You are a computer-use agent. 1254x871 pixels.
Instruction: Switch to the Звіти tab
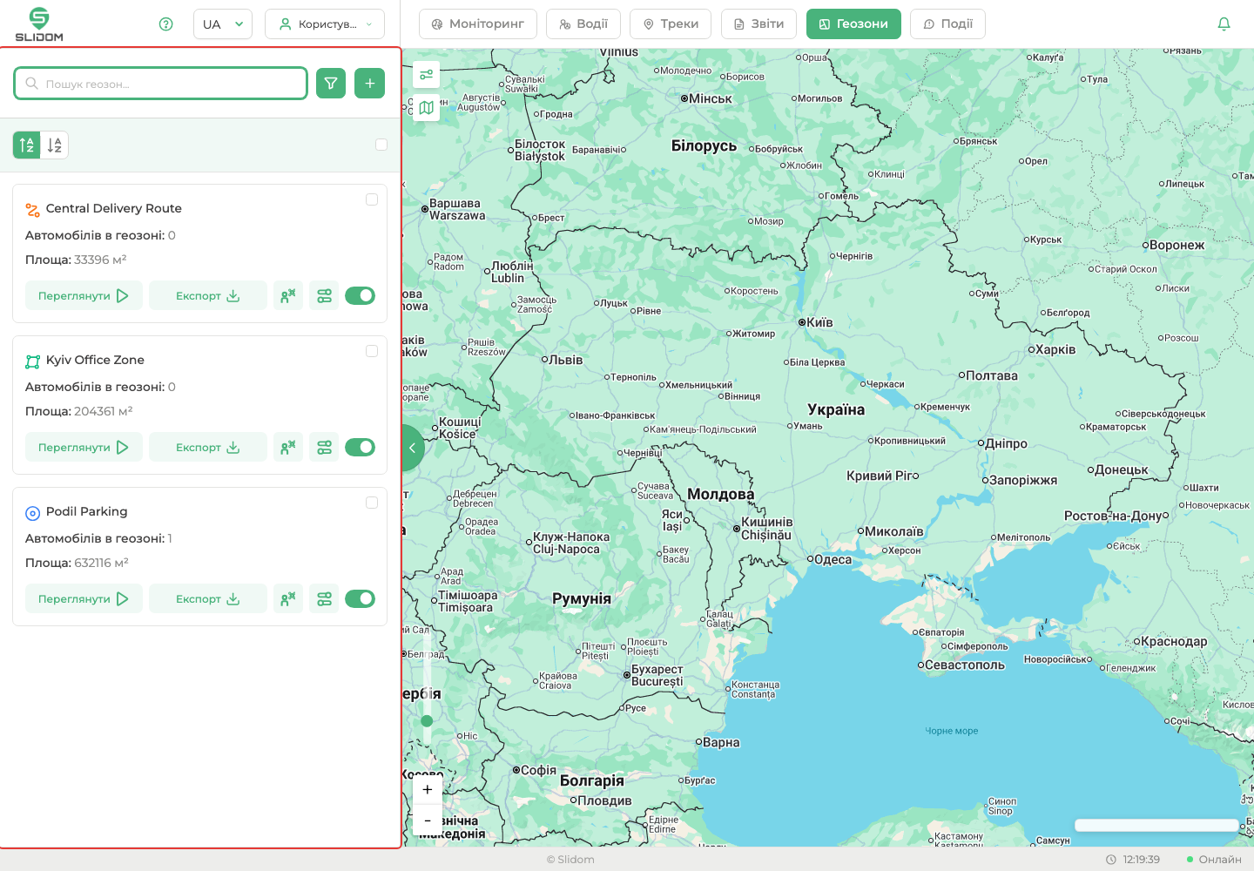coord(758,24)
